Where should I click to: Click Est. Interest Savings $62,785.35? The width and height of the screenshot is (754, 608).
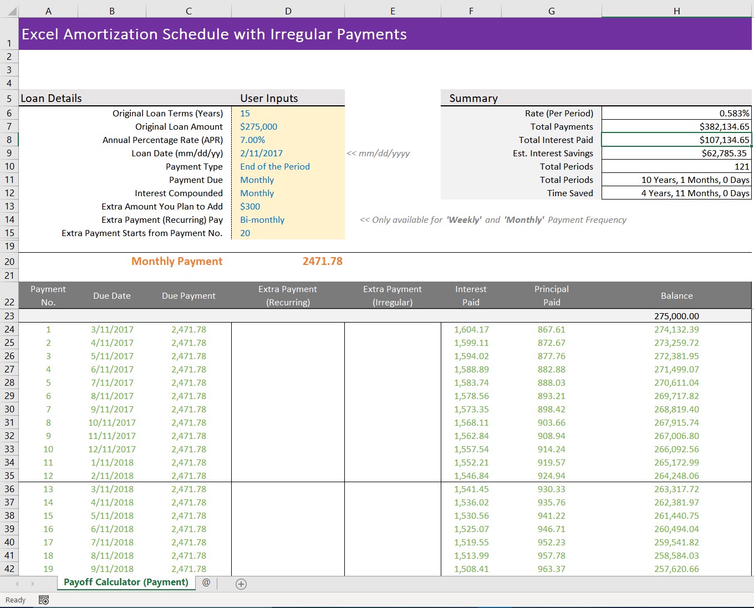(x=676, y=153)
